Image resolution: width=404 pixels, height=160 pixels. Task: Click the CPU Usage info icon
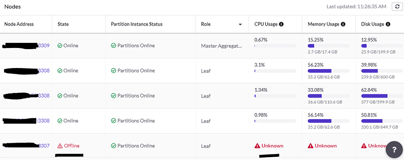coord(281,24)
